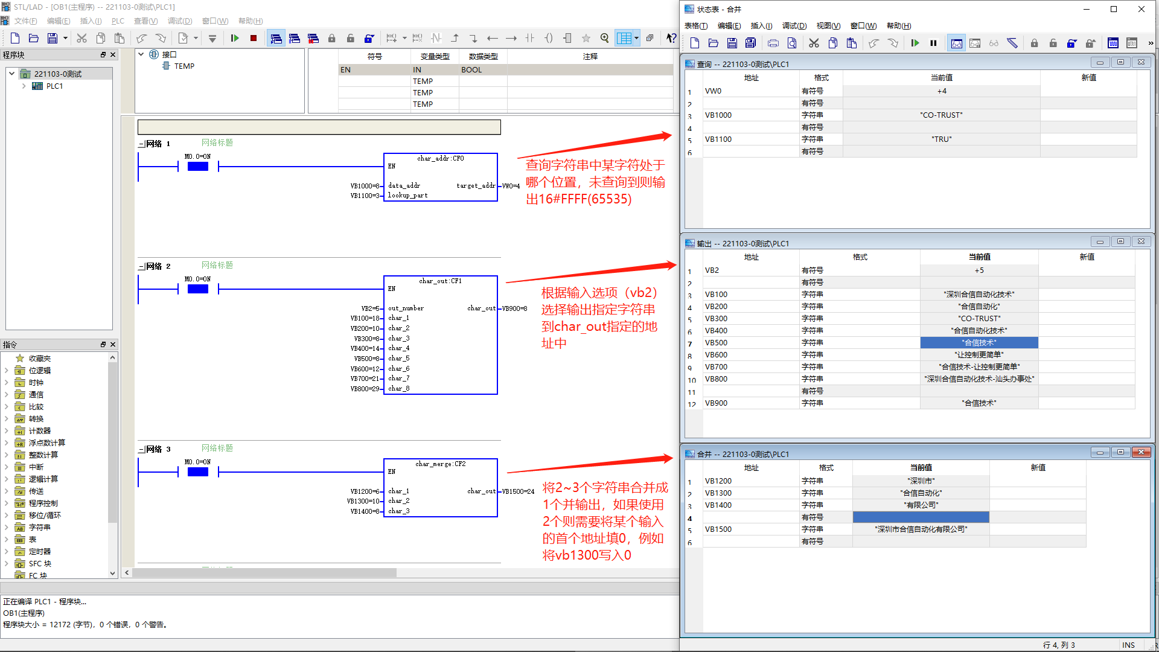The image size is (1159, 652).
Task: Open the 帮助(H) menu in status table
Action: tap(899, 26)
